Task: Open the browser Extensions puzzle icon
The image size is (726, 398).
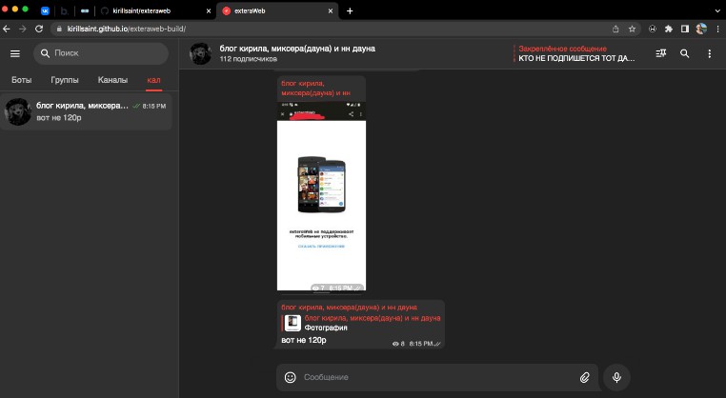Action: 669,29
